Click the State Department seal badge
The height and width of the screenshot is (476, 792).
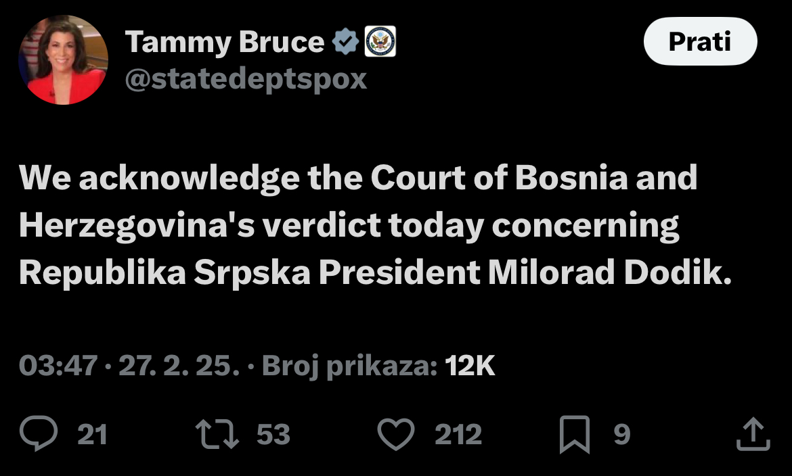[x=380, y=41]
